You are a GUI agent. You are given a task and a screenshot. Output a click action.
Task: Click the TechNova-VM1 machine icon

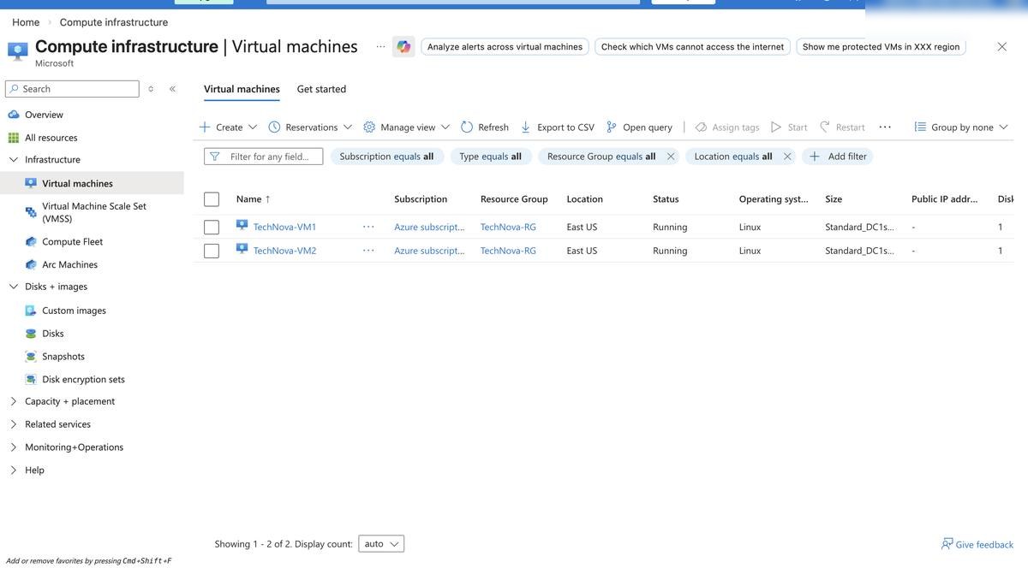coord(242,226)
